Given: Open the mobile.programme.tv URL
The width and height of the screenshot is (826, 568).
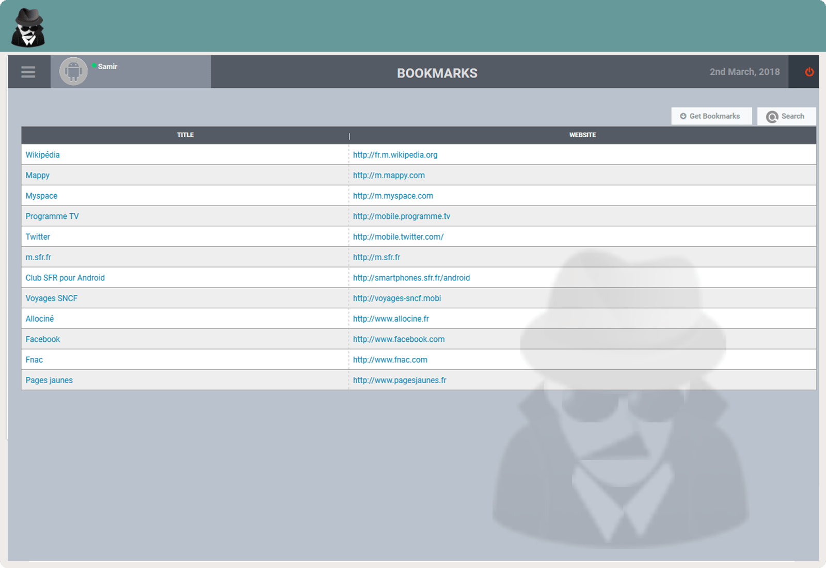Looking at the screenshot, I should tap(402, 216).
